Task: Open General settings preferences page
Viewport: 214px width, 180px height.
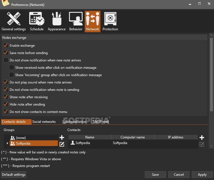Action: click(x=14, y=22)
